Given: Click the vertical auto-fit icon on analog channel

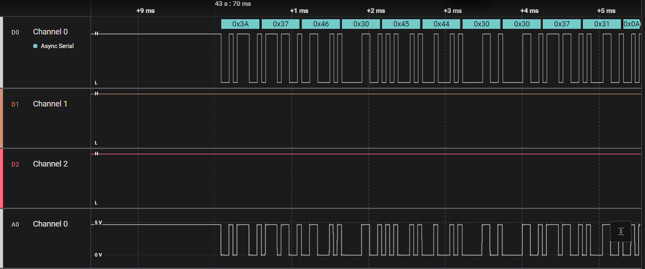Looking at the screenshot, I should (621, 231).
